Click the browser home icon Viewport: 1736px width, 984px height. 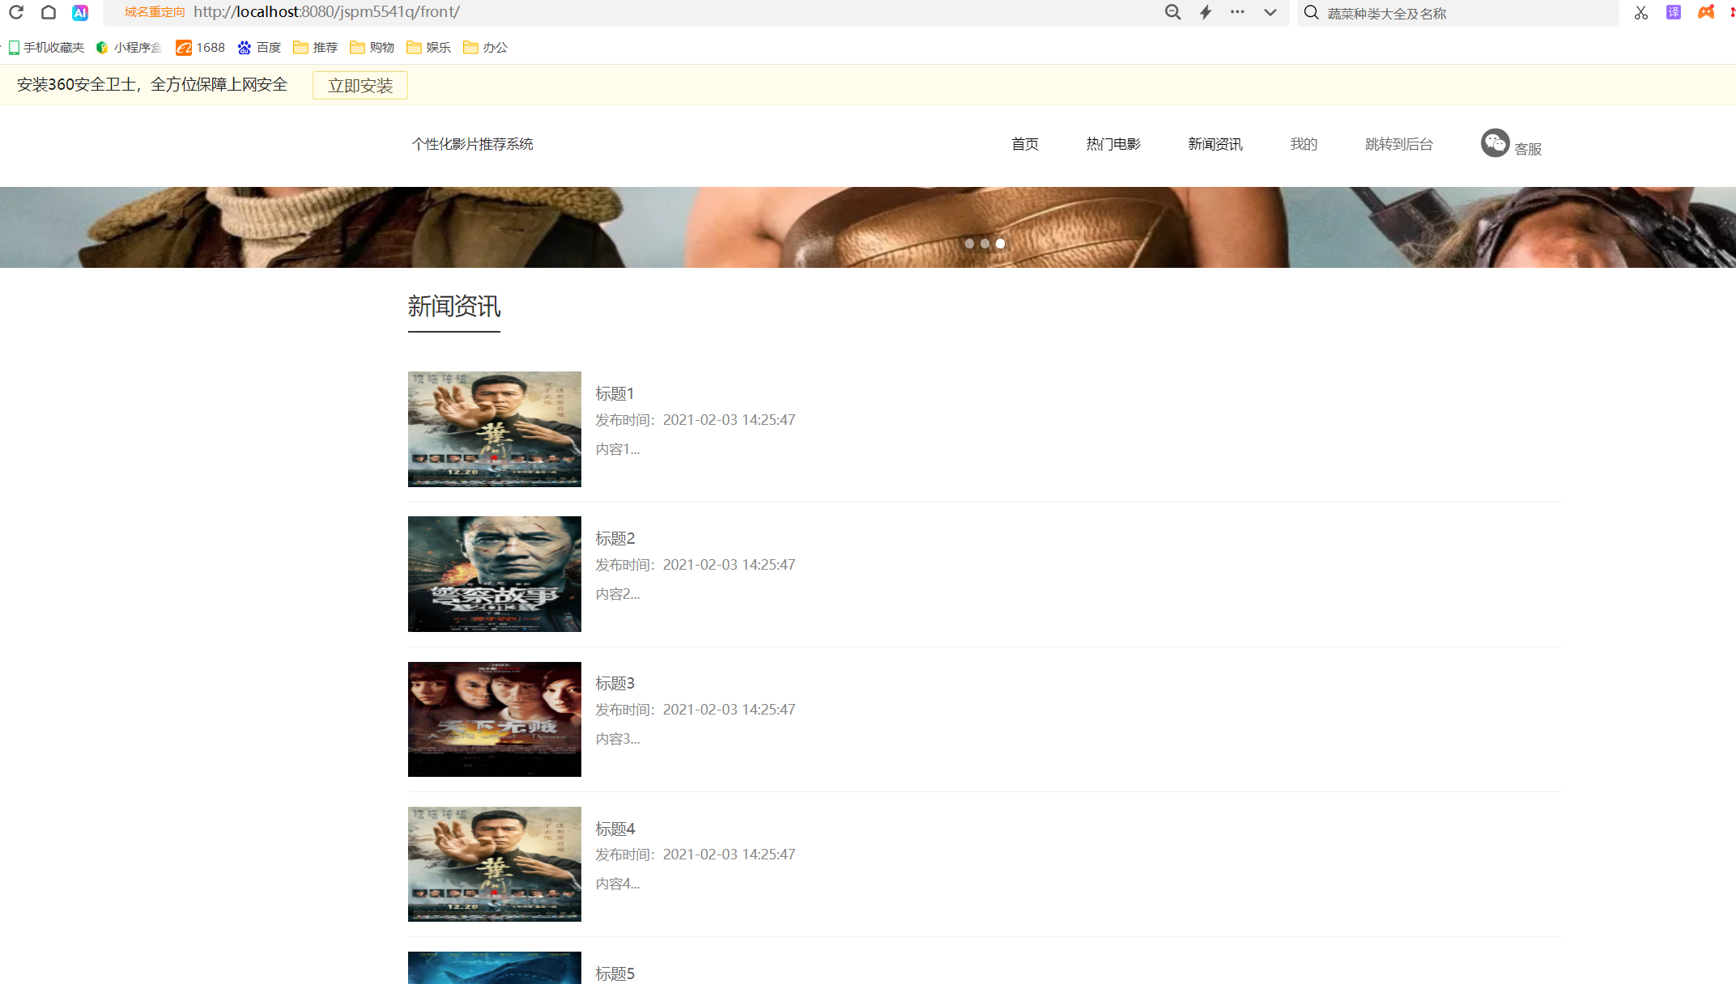[x=49, y=12]
